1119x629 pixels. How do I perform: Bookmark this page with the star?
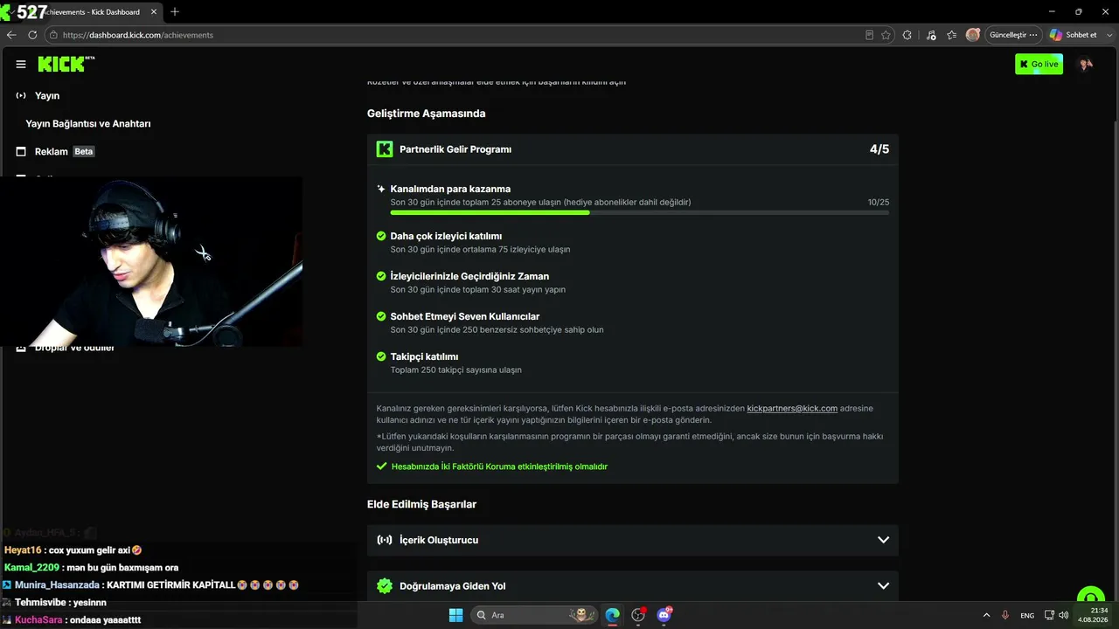coord(886,35)
